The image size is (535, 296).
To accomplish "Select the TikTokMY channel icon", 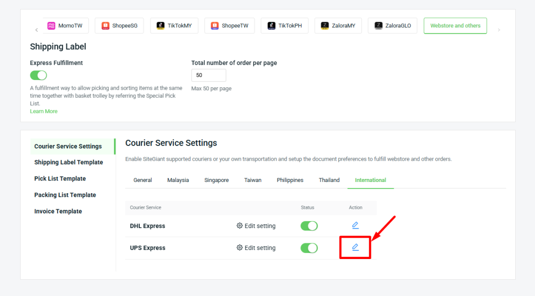I will point(161,26).
